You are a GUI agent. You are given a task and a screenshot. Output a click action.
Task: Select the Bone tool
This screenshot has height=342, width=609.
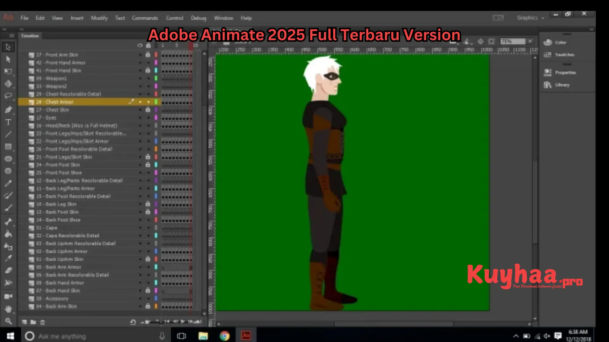(x=9, y=221)
